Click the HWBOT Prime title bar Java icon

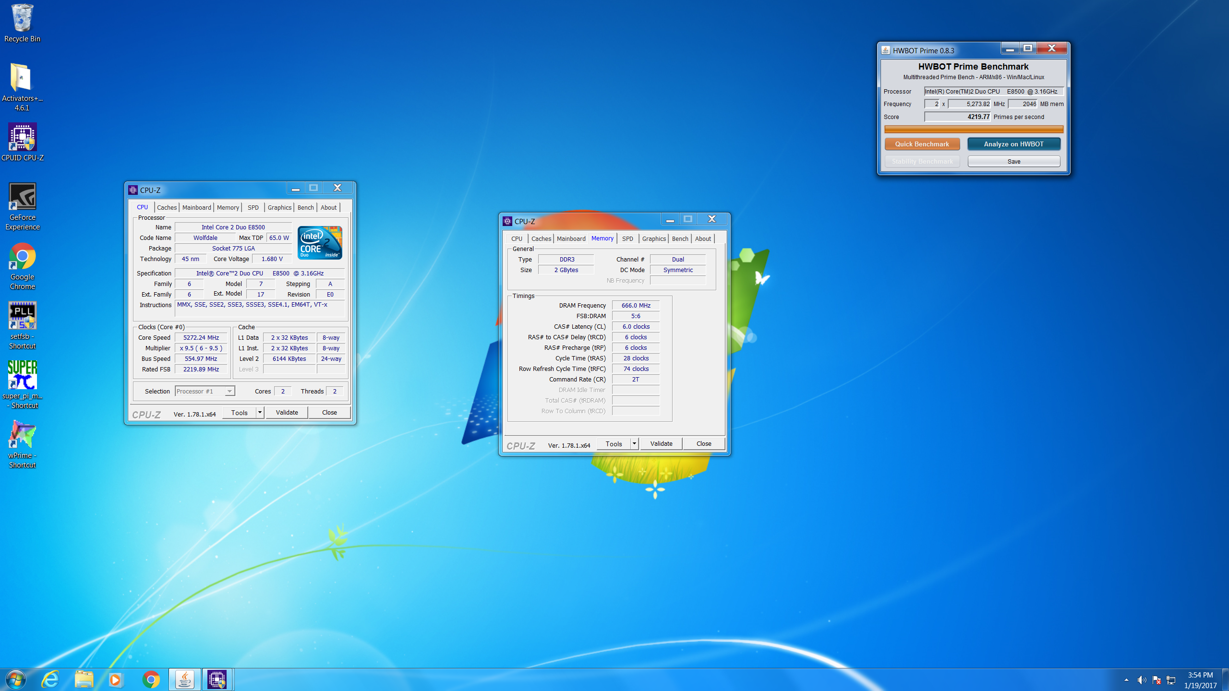(x=886, y=50)
